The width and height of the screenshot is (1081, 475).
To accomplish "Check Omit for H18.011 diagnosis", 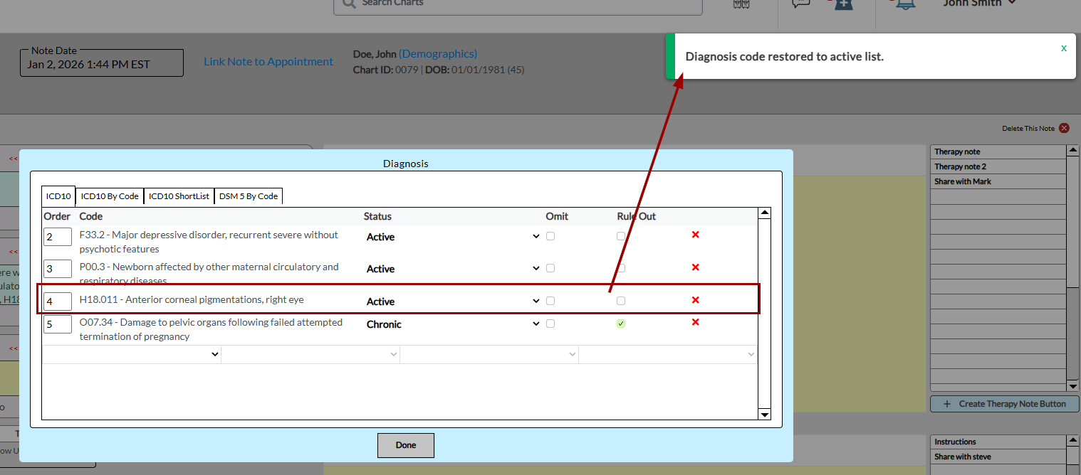I will (x=550, y=301).
